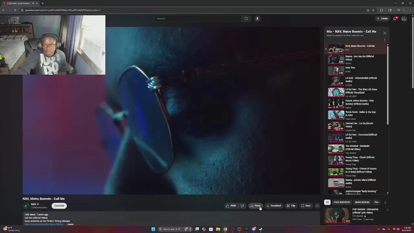The image size is (414, 233).
Task: Subscribe to the NAV channel
Action: tap(59, 206)
